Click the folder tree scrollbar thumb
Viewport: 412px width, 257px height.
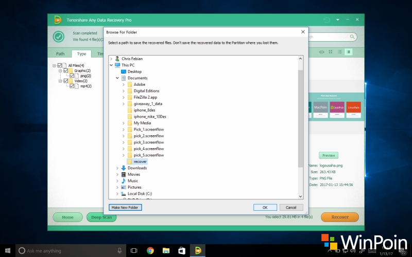tap(300, 118)
